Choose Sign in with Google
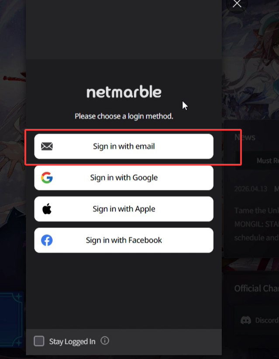This screenshot has width=279, height=359. 124,178
